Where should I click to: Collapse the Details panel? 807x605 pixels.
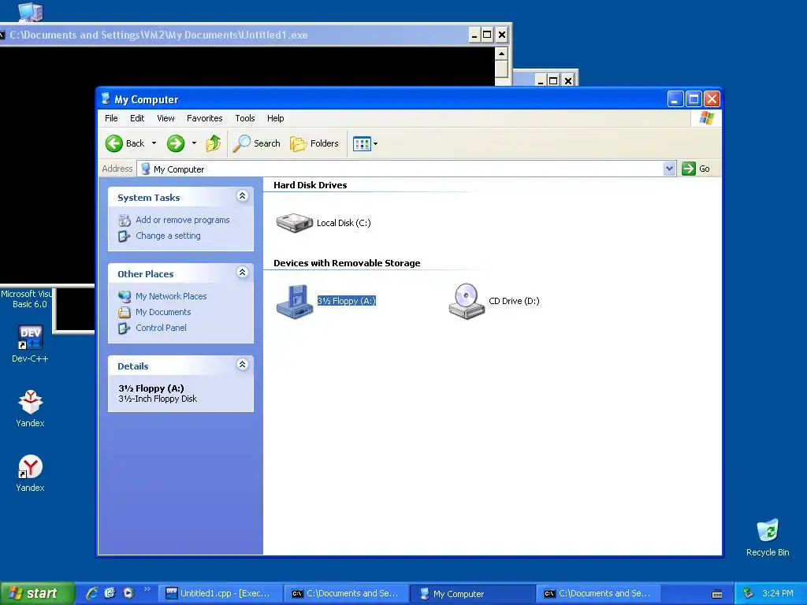pos(243,365)
